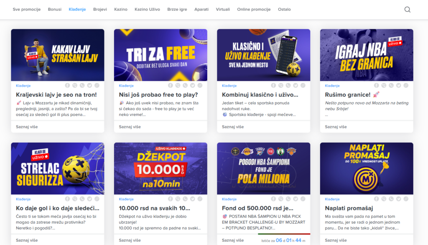Share Kraljevski lajv promo on Facebook
This screenshot has height=245, width=428.
pyautogui.click(x=67, y=85)
